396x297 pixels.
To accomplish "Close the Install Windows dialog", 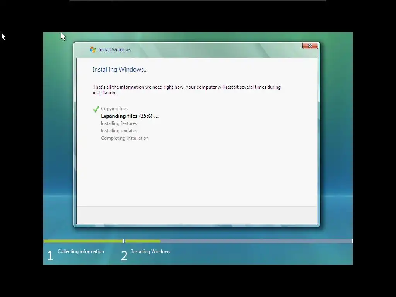I will (310, 46).
